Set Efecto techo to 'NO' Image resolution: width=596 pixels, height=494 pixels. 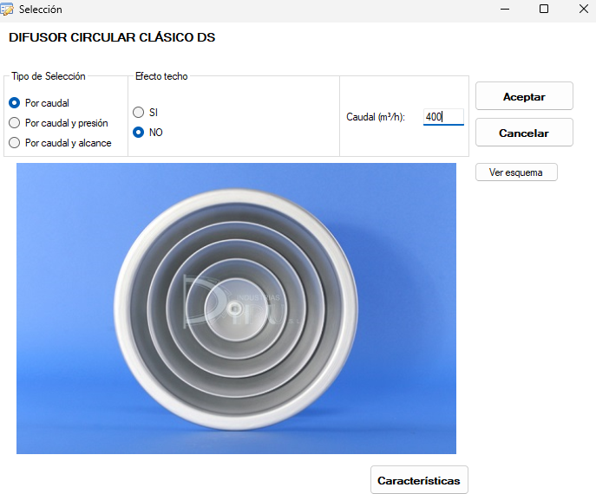click(138, 133)
